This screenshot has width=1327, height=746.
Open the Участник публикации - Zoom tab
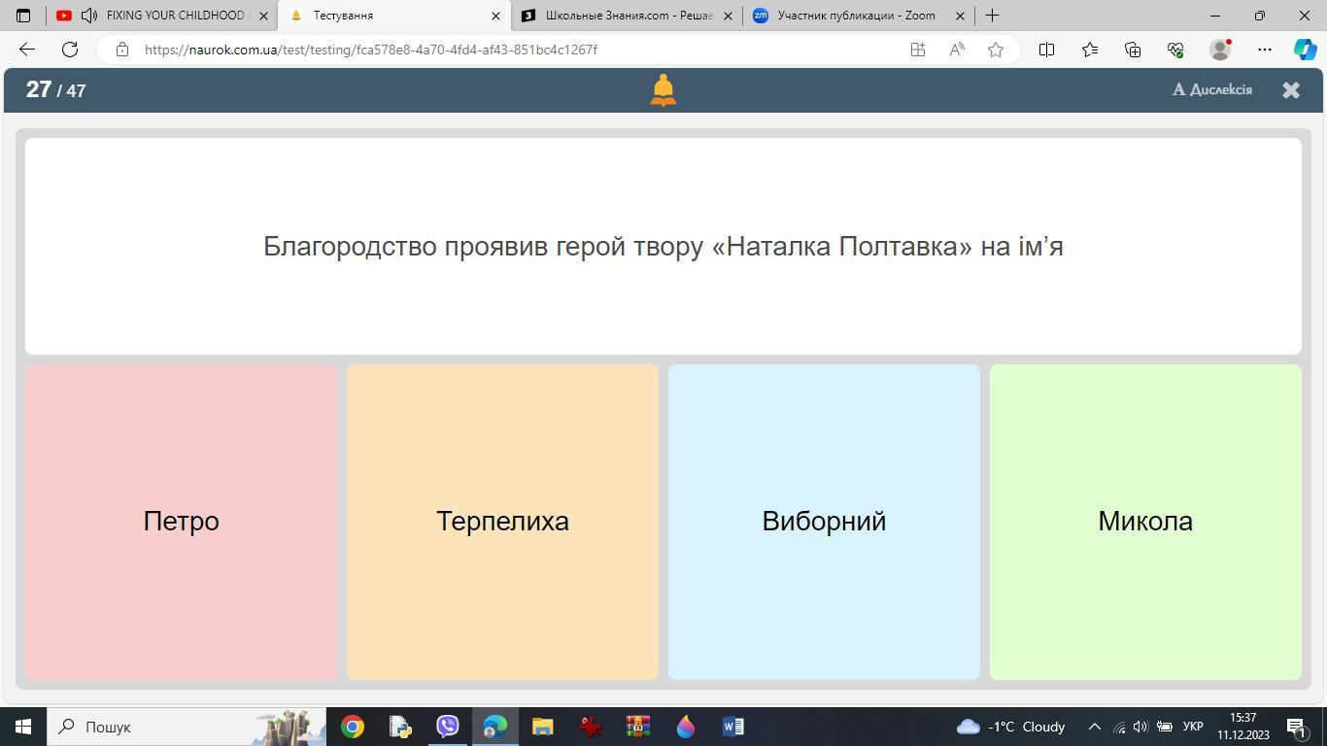857,16
